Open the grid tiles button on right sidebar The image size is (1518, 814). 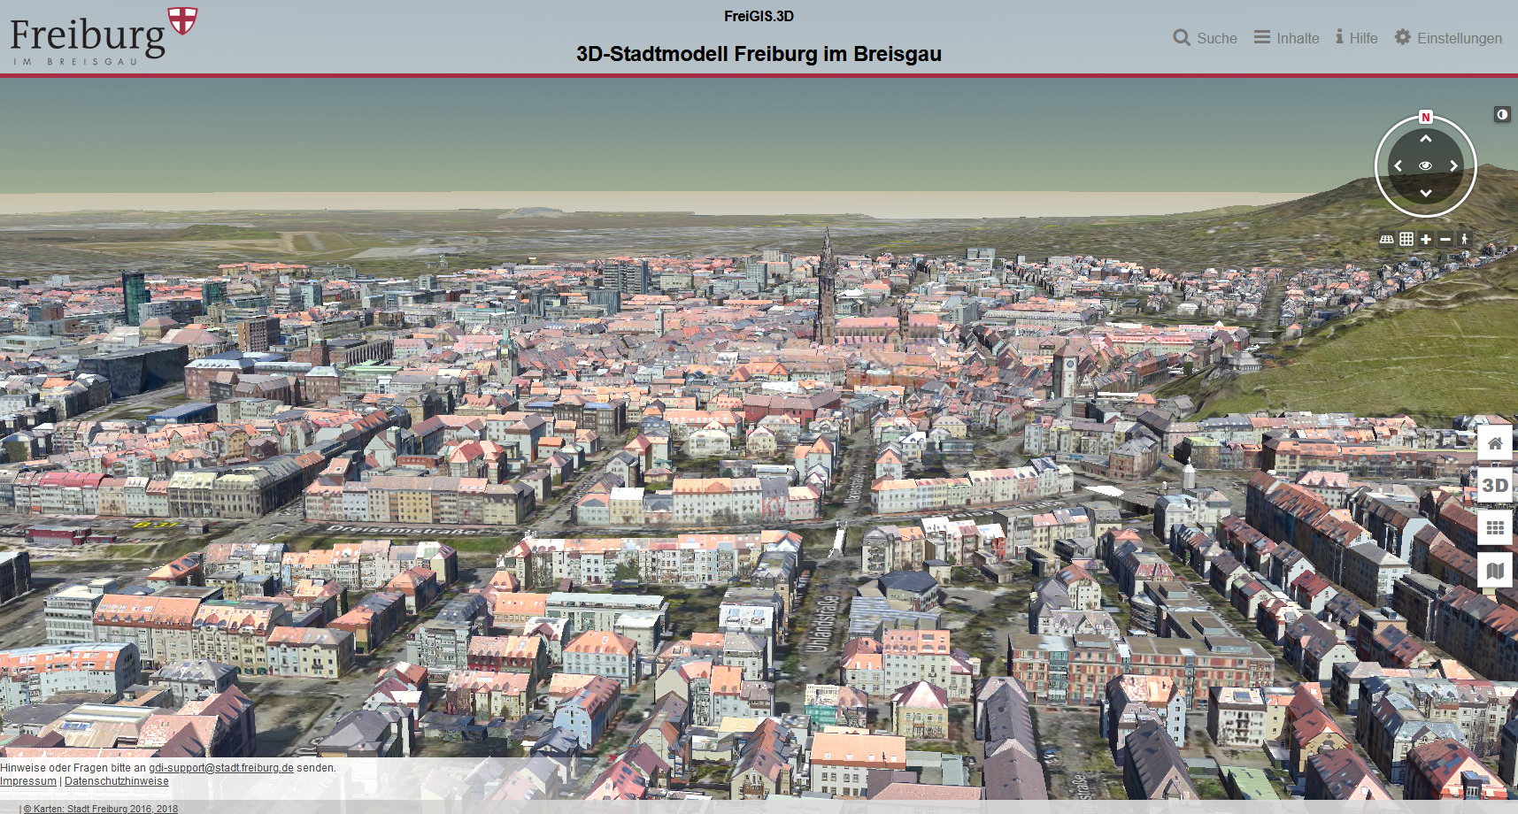click(1495, 528)
